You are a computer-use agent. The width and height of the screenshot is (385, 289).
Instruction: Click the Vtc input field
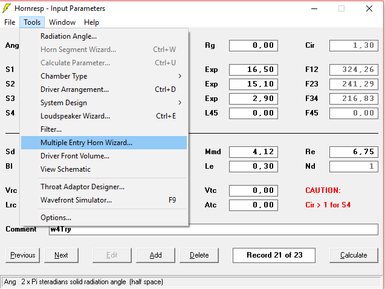click(253, 190)
